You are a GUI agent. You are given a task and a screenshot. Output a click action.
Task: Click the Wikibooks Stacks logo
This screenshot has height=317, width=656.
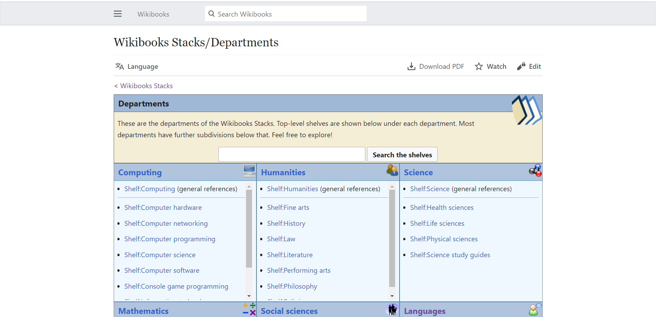coord(527,110)
